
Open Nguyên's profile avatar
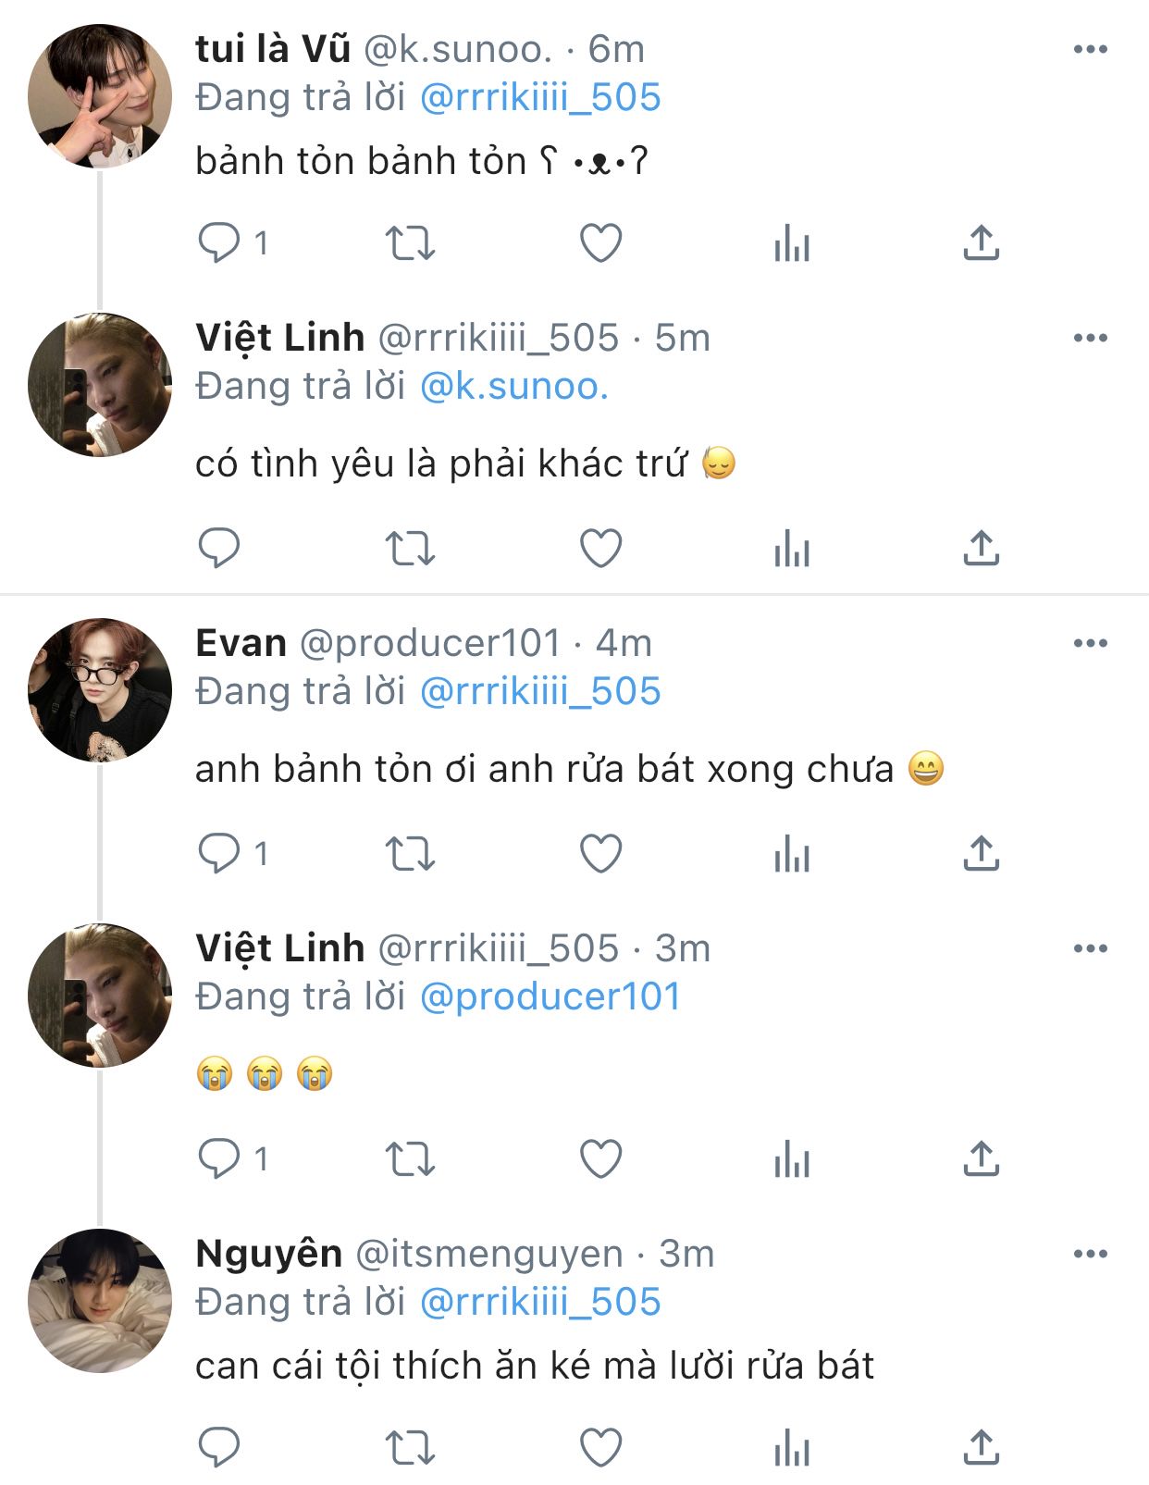pos(100,1301)
